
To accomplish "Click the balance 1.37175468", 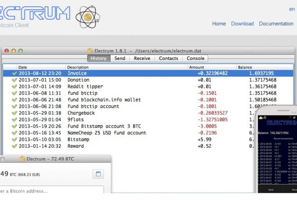I will coord(263,80).
